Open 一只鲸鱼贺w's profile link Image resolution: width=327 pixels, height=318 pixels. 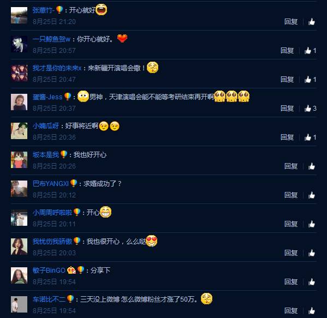click(51, 39)
